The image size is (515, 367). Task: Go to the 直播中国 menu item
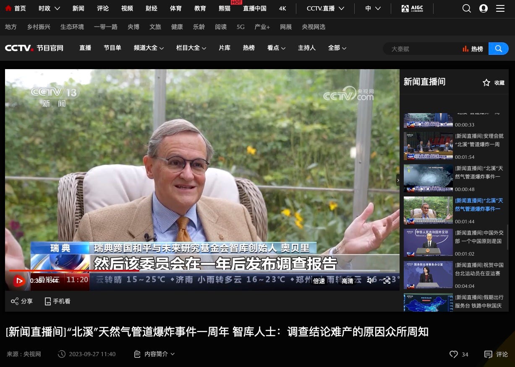coord(255,8)
